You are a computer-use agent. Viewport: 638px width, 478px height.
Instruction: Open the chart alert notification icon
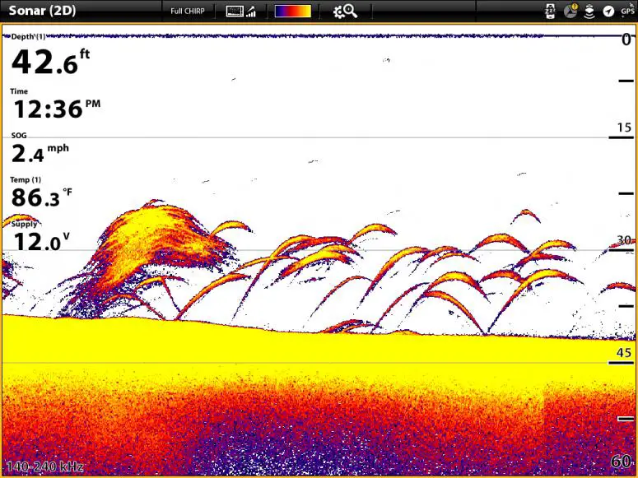point(570,11)
